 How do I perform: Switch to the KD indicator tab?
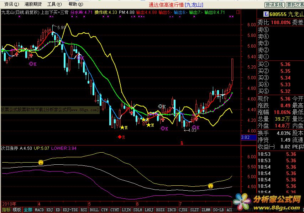click(x=58, y=210)
